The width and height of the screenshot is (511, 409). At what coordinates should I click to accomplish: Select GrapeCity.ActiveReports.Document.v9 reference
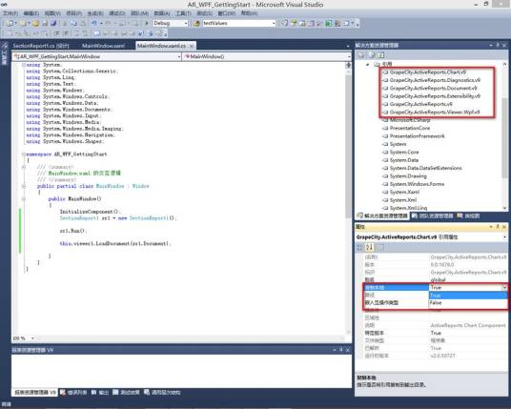click(433, 89)
